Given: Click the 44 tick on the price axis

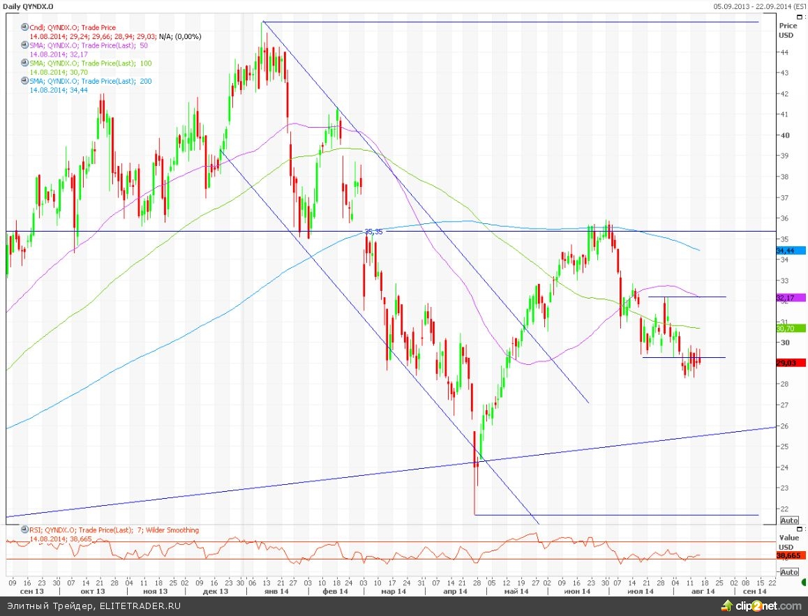Looking at the screenshot, I should click(784, 52).
